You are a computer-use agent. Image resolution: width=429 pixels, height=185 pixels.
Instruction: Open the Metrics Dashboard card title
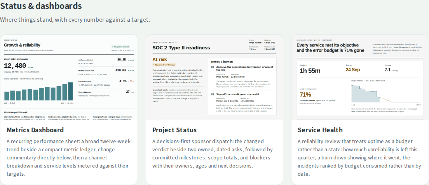35,130
